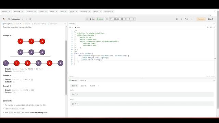
Task: Open the Big Ω profile menu
Action: [x=211, y=19]
